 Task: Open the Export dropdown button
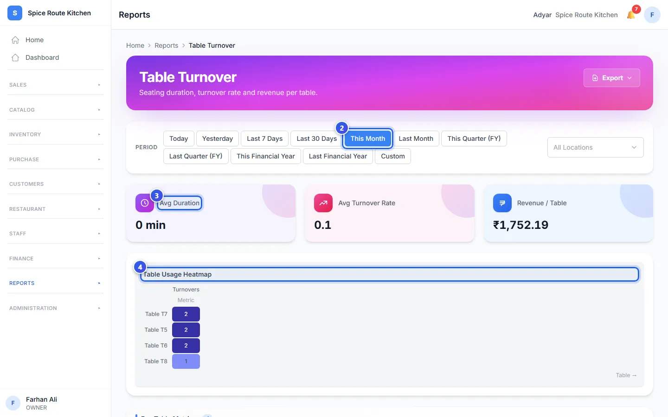(611, 78)
